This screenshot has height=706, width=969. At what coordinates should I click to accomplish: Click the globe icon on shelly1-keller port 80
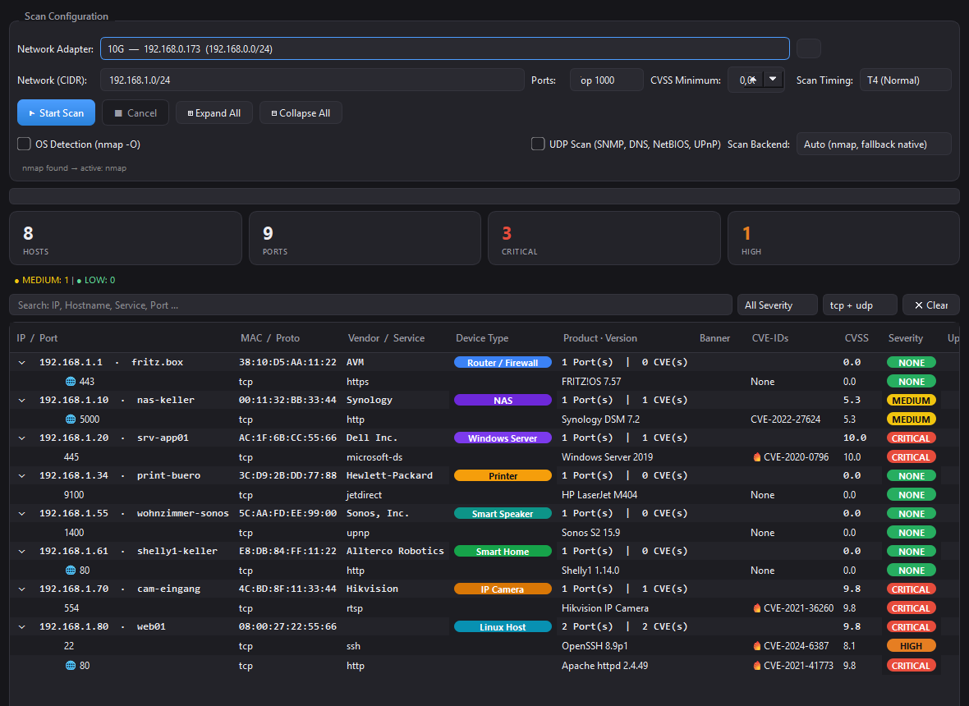71,570
